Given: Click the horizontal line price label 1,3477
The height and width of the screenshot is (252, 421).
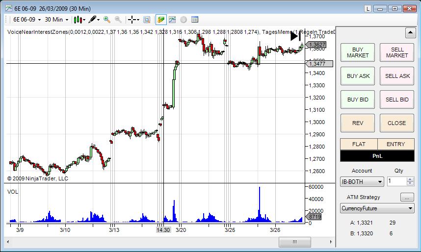Looking at the screenshot, I should coord(319,64).
